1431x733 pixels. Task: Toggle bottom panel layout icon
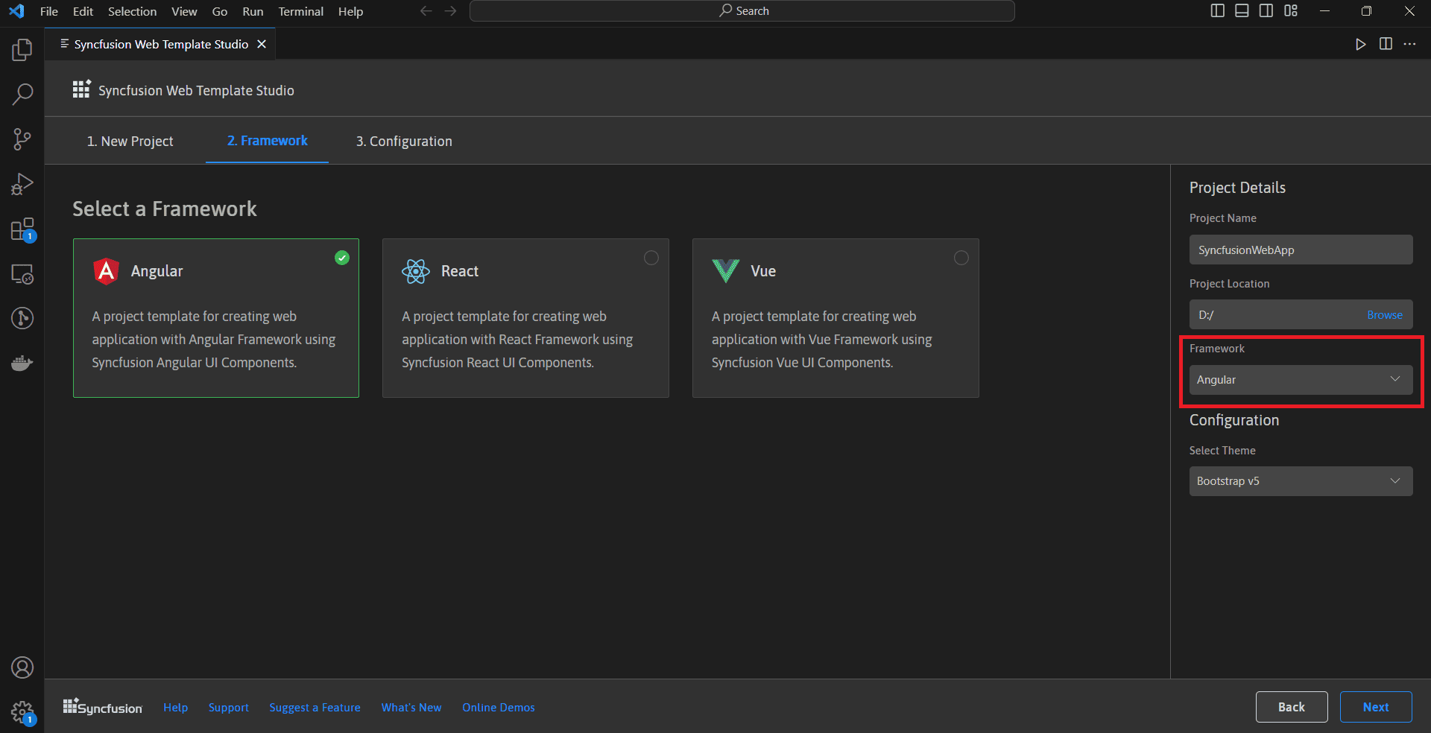pos(1242,10)
